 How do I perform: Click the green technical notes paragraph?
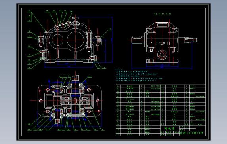tap(139, 75)
